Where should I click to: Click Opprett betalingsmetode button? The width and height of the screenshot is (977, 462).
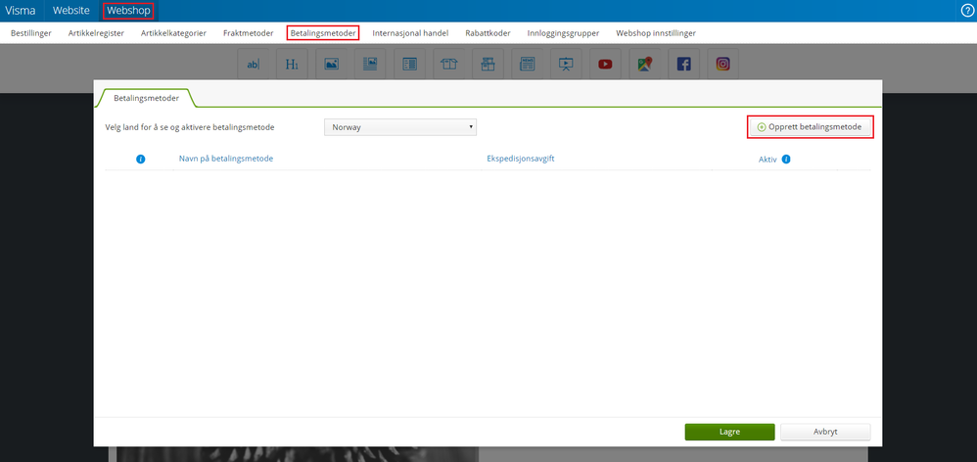click(810, 127)
